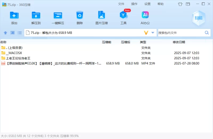This screenshot has height=139, width=213.
Task: Click the MP4 文件 type cell
Action: click(148, 63)
